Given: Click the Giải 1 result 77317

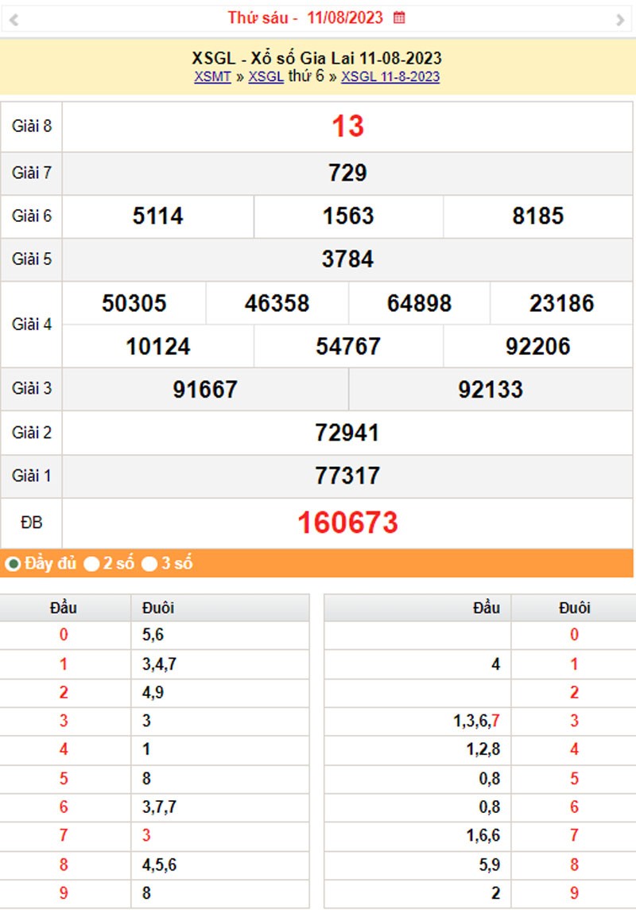Looking at the screenshot, I should [347, 476].
